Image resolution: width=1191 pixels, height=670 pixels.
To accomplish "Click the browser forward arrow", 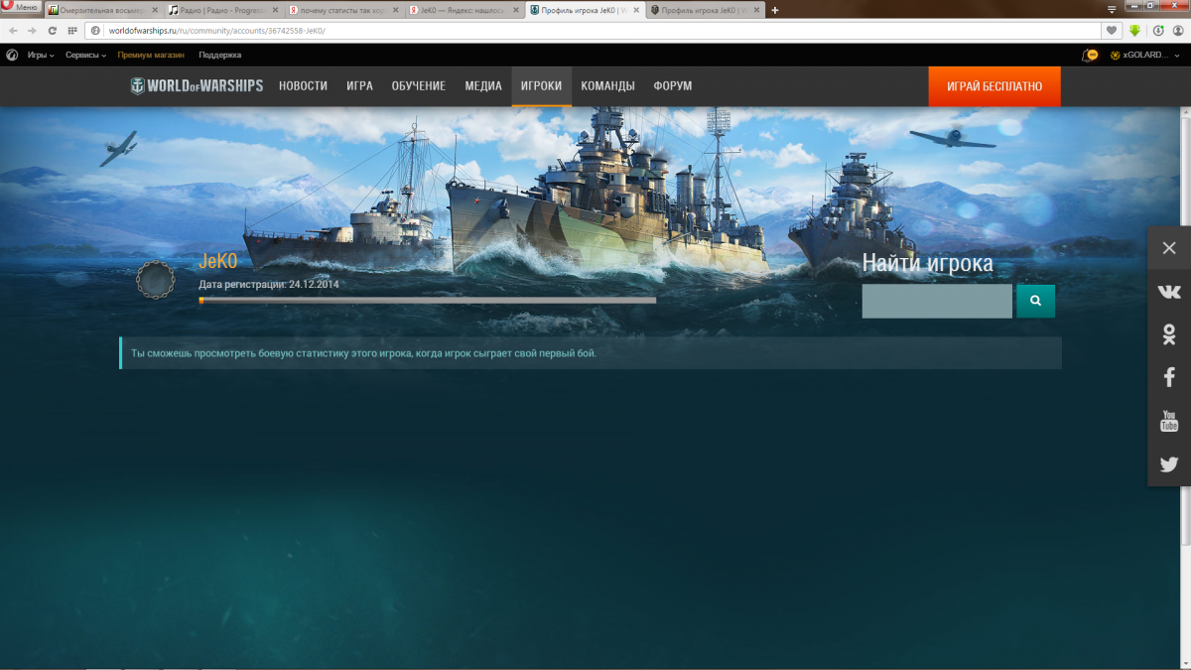I will click(32, 31).
